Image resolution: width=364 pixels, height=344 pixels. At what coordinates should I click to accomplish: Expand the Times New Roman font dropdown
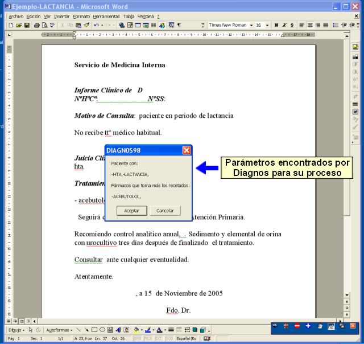(x=251, y=25)
